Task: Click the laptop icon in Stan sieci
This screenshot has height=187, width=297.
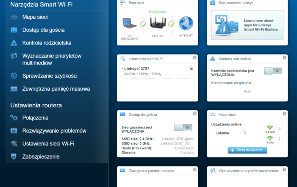Action: tap(129, 23)
